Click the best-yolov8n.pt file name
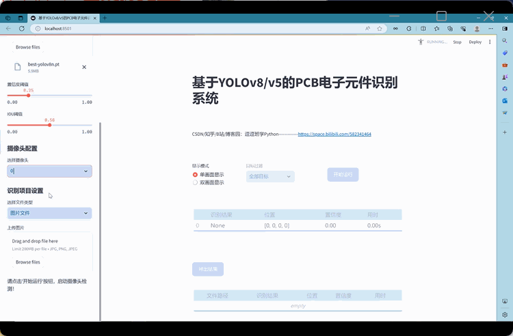This screenshot has height=336, width=513. point(44,64)
